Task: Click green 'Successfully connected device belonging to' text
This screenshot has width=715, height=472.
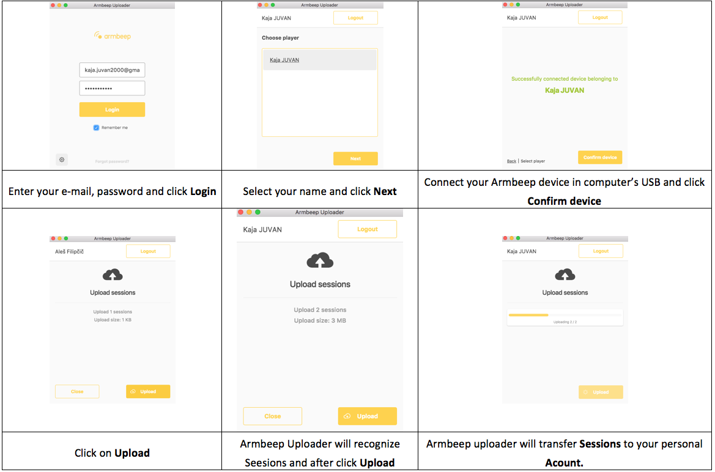Action: (565, 79)
